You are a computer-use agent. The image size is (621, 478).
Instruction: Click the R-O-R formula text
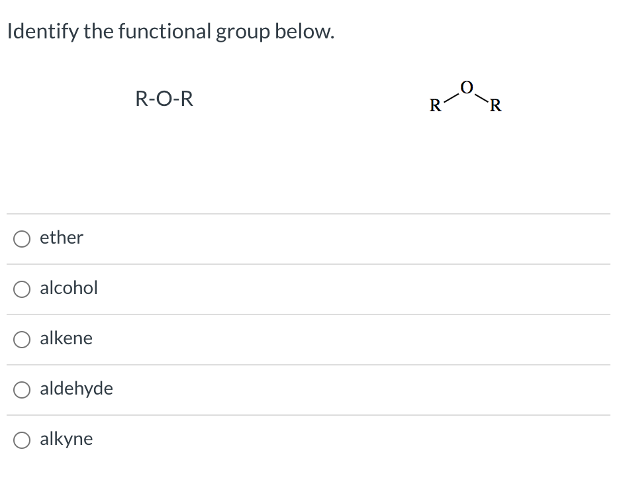point(164,99)
